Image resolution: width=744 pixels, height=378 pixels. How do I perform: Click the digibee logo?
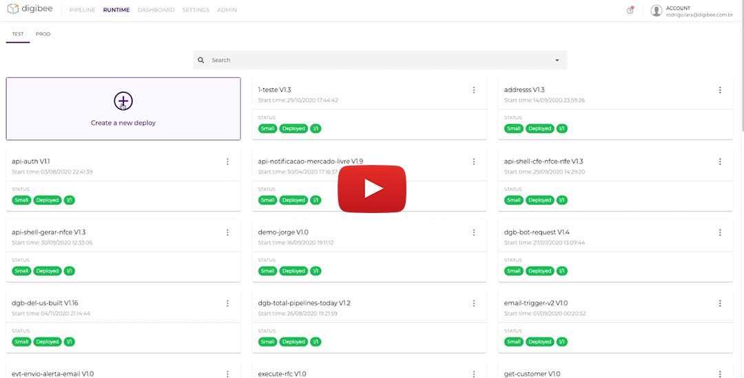(30, 9)
